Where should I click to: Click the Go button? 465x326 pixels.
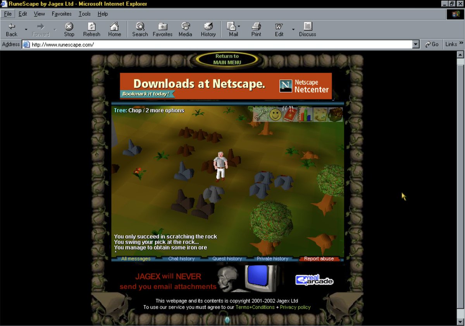pos(432,44)
